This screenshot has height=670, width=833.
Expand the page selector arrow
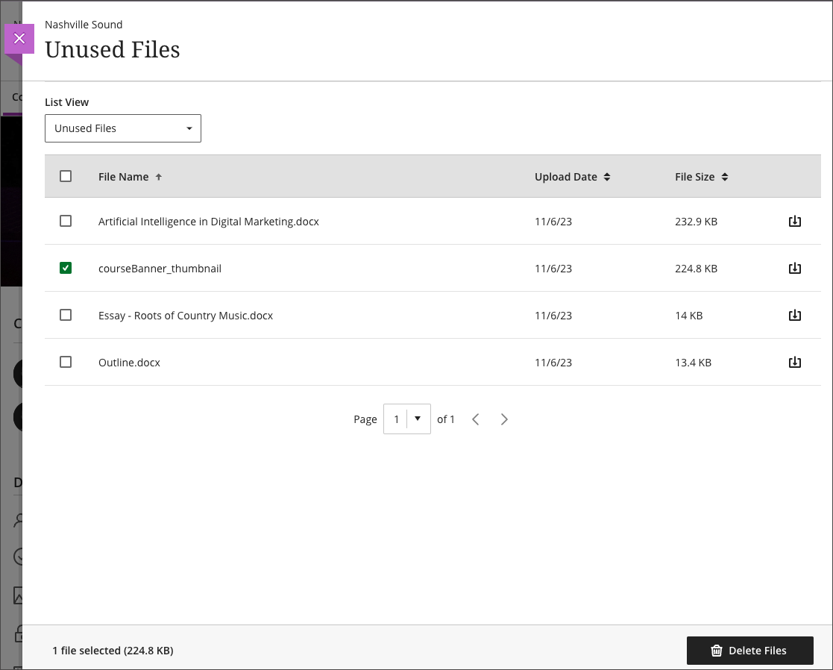tap(418, 419)
